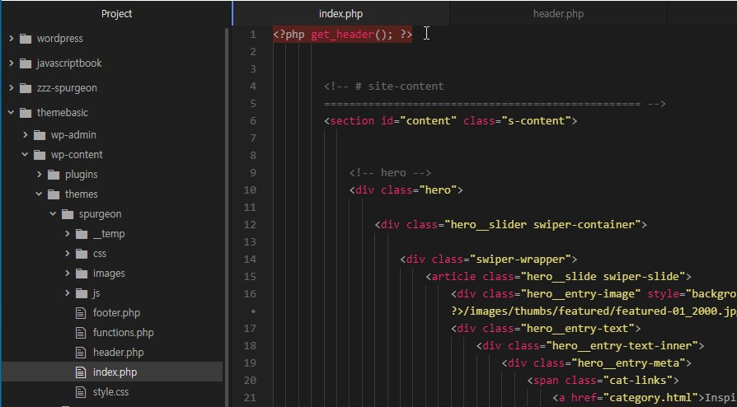Select the __temp folder name

coord(109,234)
